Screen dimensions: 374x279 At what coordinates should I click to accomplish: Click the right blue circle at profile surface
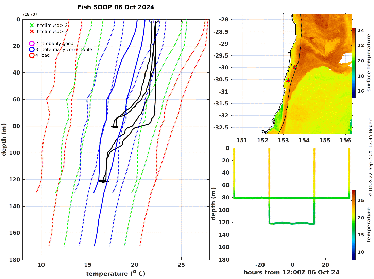tap(155, 21)
